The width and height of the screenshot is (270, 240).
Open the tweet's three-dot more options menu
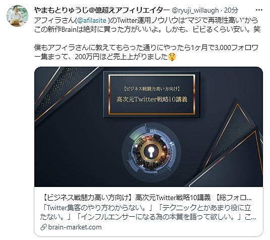259,10
